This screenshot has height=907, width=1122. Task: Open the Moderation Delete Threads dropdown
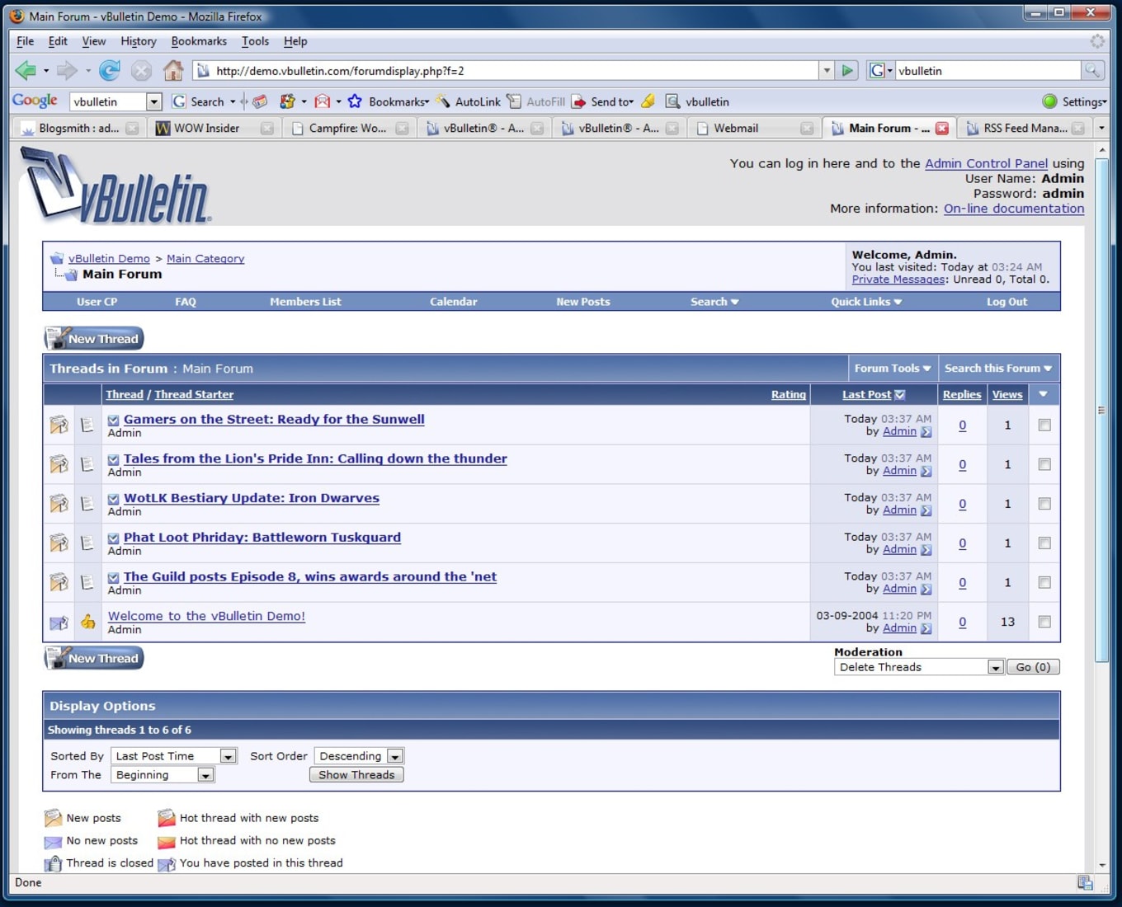click(919, 667)
